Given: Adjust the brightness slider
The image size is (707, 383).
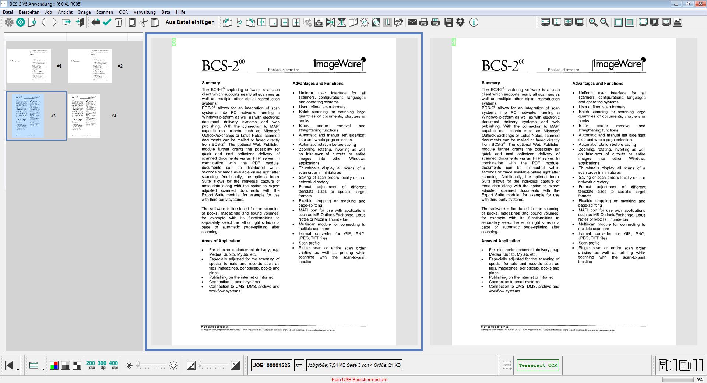Looking at the screenshot, I should pyautogui.click(x=151, y=365).
